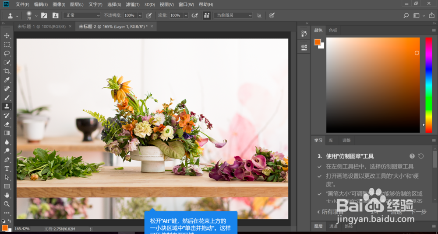Open the 文件(F) menu
This screenshot has width=438, height=234.
pyautogui.click(x=22, y=4)
